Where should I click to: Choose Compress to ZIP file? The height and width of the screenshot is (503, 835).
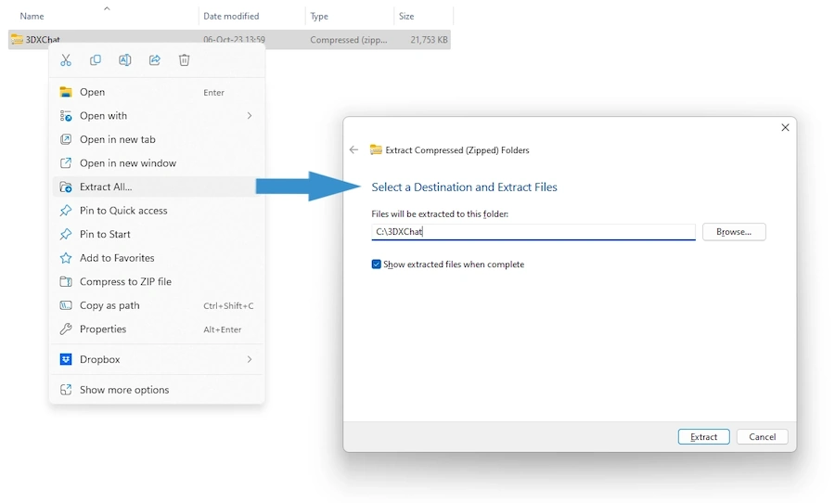click(125, 281)
